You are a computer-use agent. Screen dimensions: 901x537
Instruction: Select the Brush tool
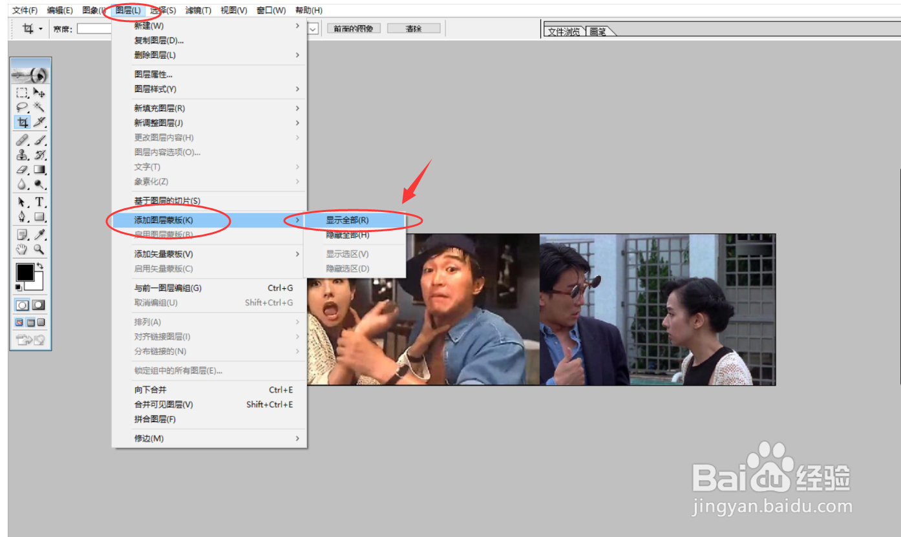(39, 140)
